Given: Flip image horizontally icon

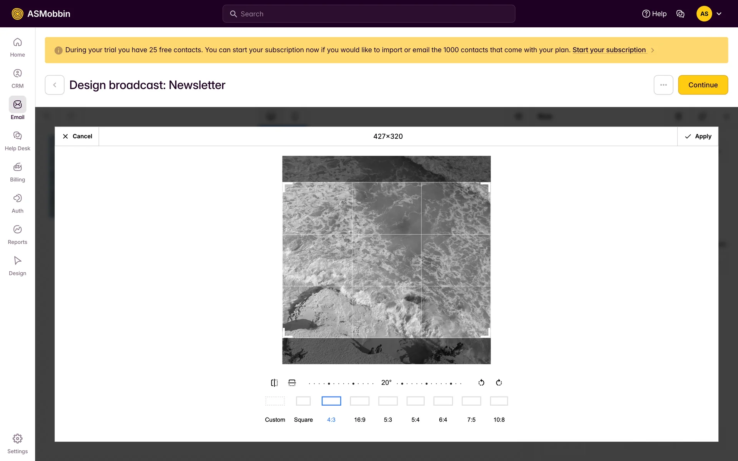Looking at the screenshot, I should [274, 383].
